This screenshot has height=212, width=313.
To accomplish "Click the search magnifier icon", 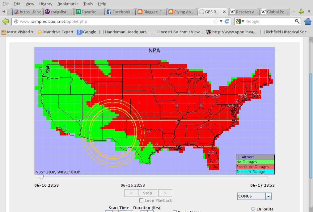I will pos(297,21).
